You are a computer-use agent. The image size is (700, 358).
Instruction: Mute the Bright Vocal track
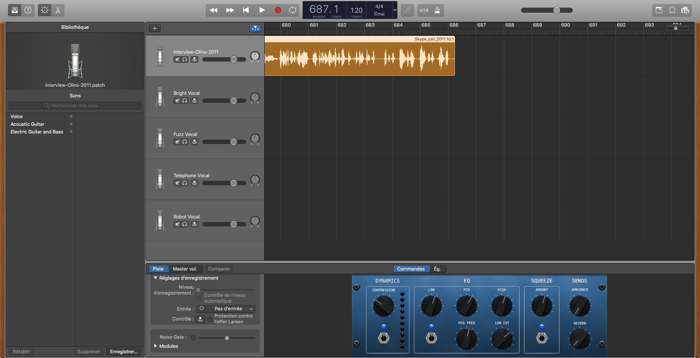(x=177, y=101)
